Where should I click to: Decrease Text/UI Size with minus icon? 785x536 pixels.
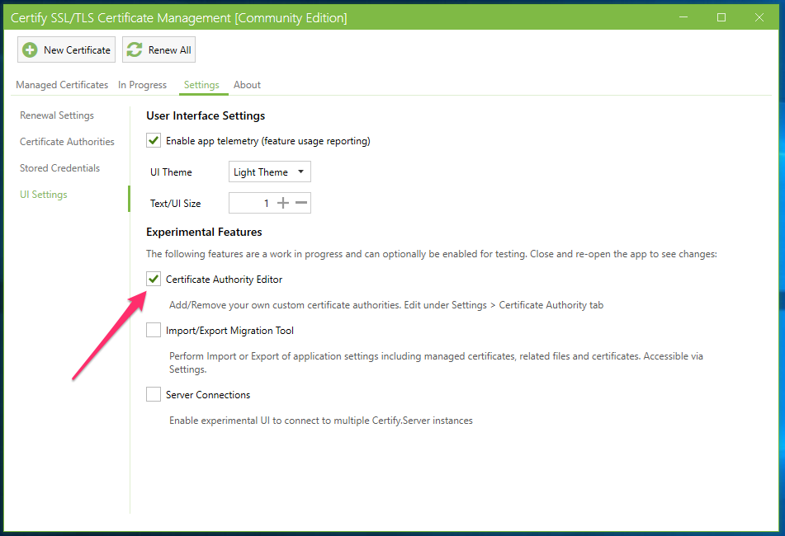click(301, 203)
